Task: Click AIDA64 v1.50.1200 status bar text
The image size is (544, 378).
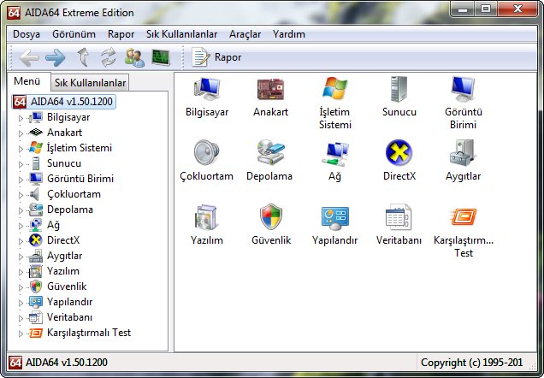Action: click(x=67, y=363)
